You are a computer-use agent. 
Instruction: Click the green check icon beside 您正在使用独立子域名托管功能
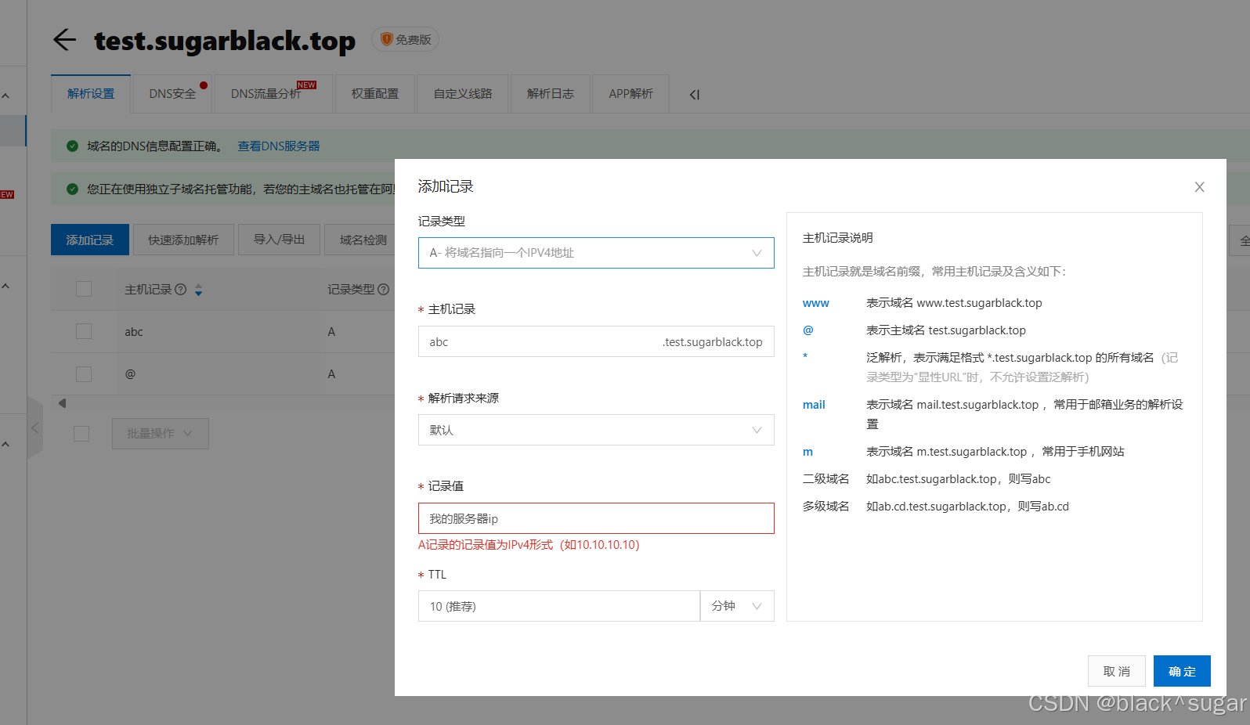(72, 189)
